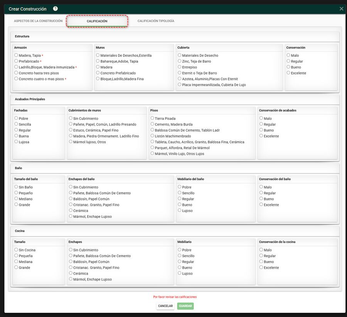
Task: Set Conservación de acabados to Bueno
Action: (x=261, y=130)
